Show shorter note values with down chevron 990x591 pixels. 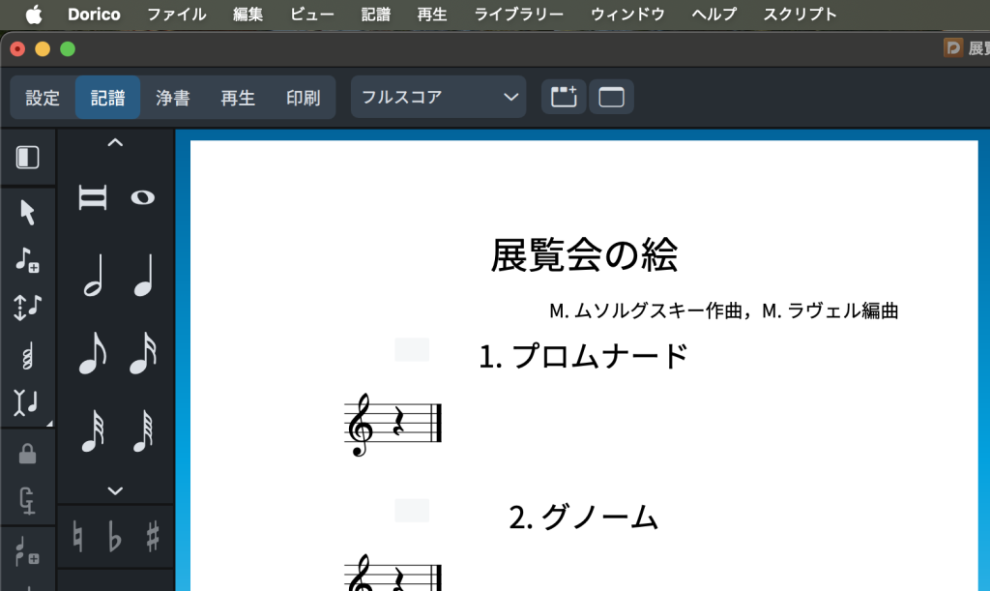[115, 491]
